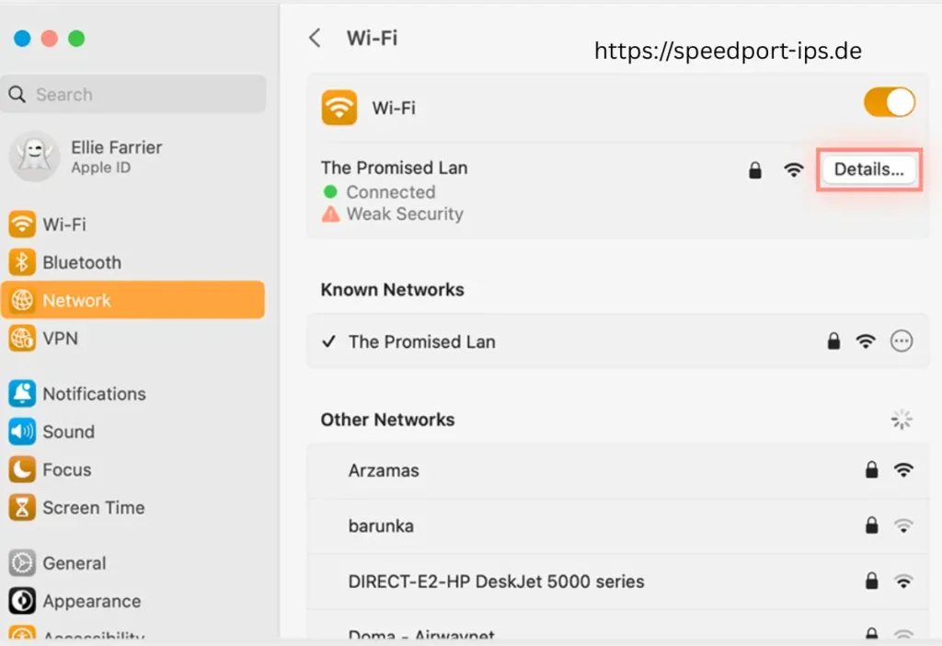Click the Details button for The Promised Lan
This screenshot has height=646, width=942.
point(867,169)
